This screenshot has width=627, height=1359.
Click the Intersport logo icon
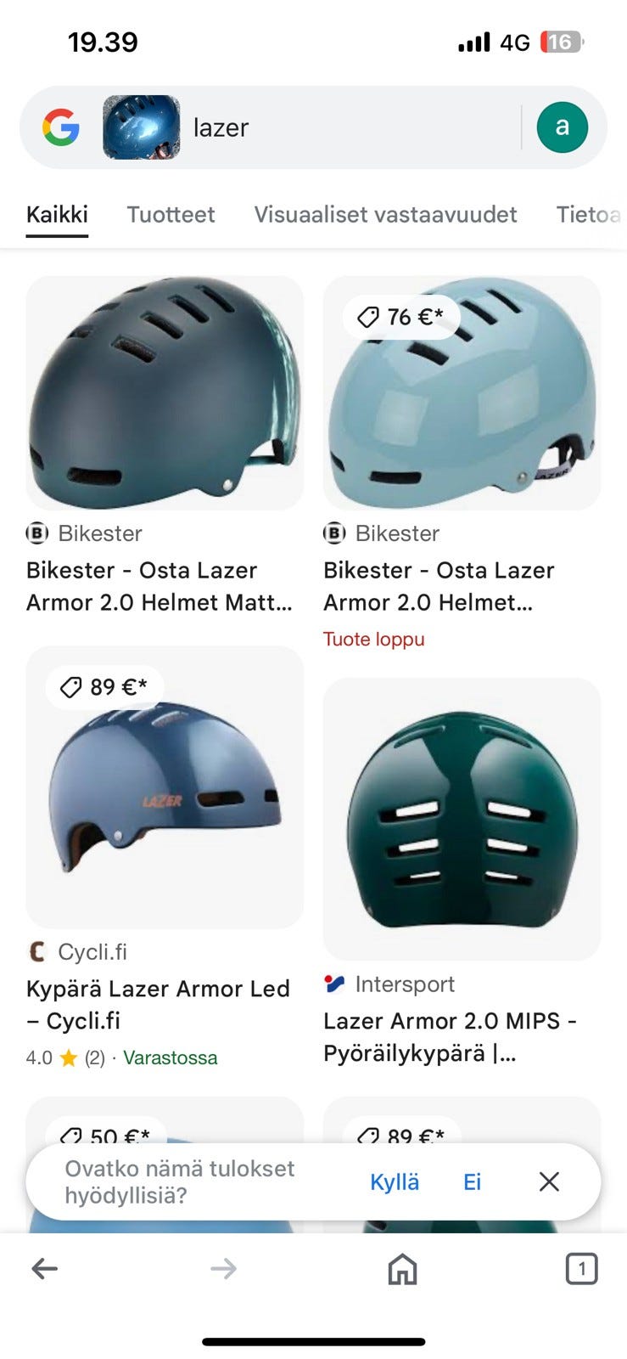tap(334, 984)
